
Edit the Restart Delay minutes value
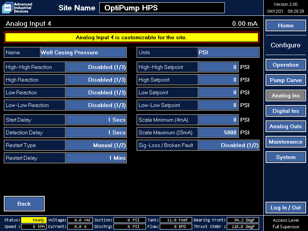[x=96, y=158]
